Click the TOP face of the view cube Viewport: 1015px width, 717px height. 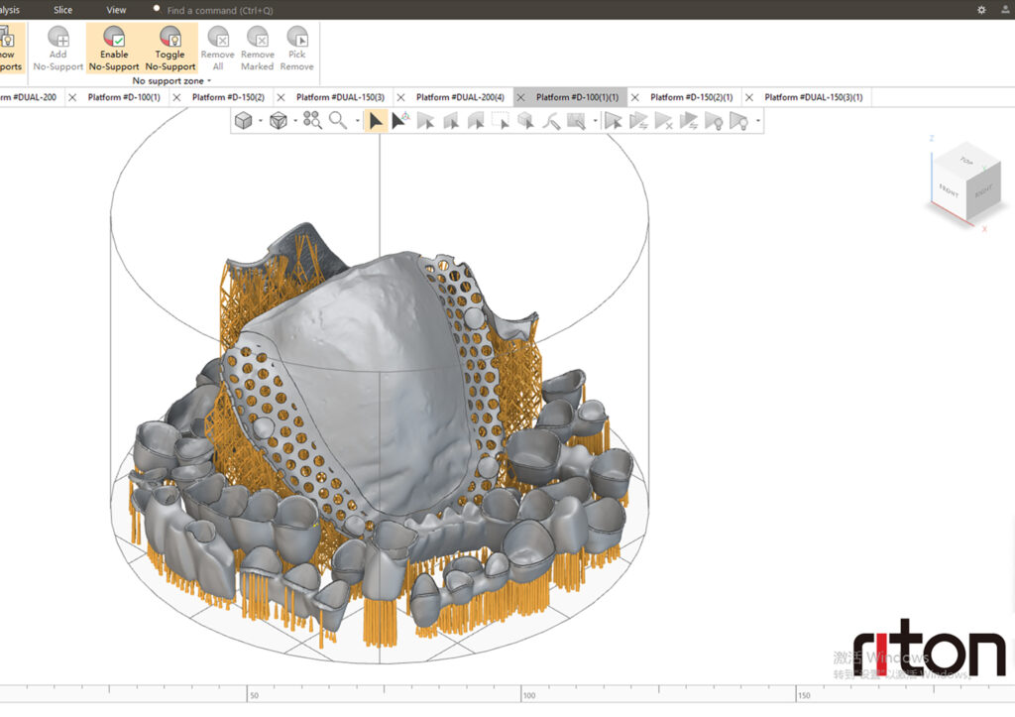click(x=966, y=160)
